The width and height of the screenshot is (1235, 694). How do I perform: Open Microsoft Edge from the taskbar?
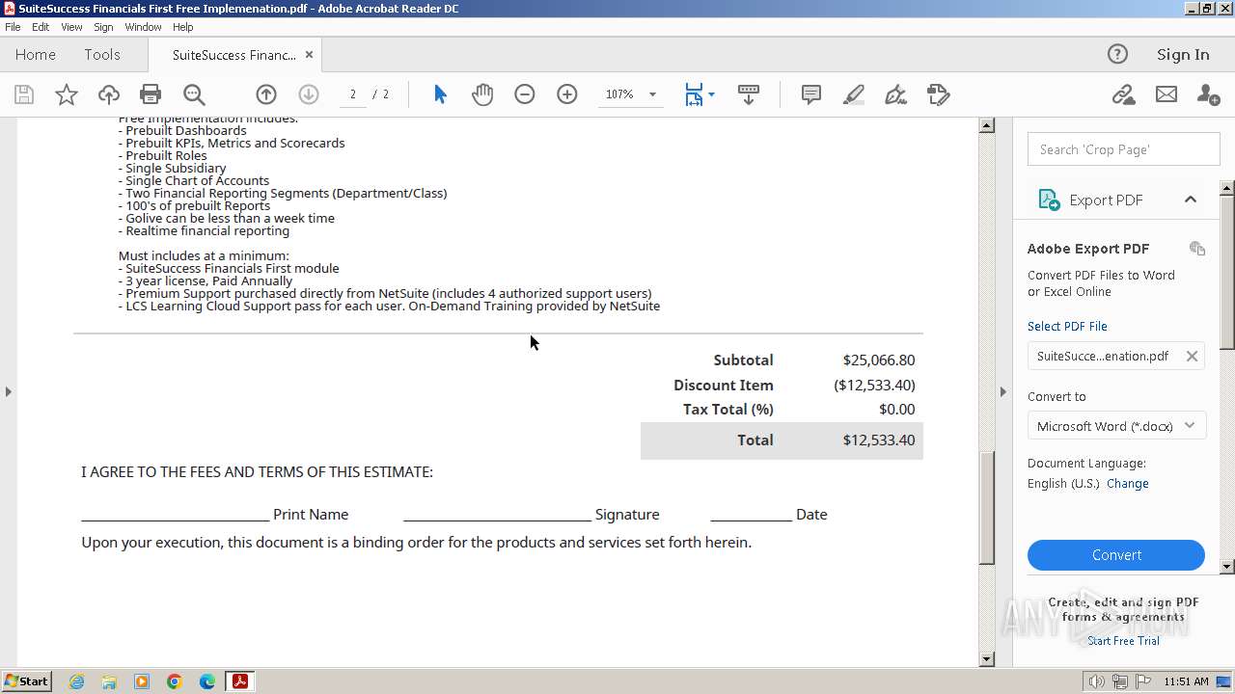tap(207, 681)
